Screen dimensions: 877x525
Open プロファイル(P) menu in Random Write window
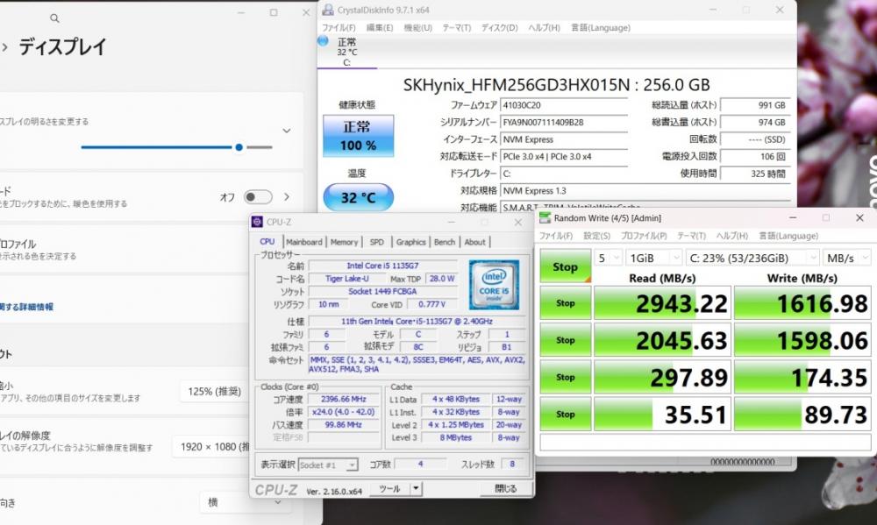pos(644,236)
